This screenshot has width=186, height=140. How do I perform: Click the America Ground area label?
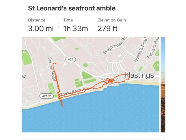point(110,82)
